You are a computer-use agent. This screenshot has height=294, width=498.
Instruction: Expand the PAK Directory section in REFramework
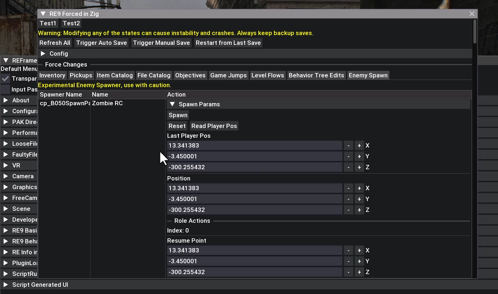[19, 122]
